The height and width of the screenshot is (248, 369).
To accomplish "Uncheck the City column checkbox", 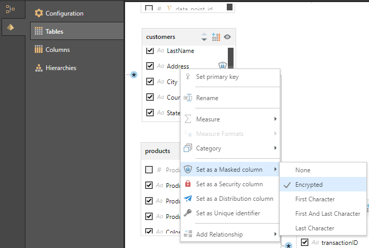I will point(150,81).
